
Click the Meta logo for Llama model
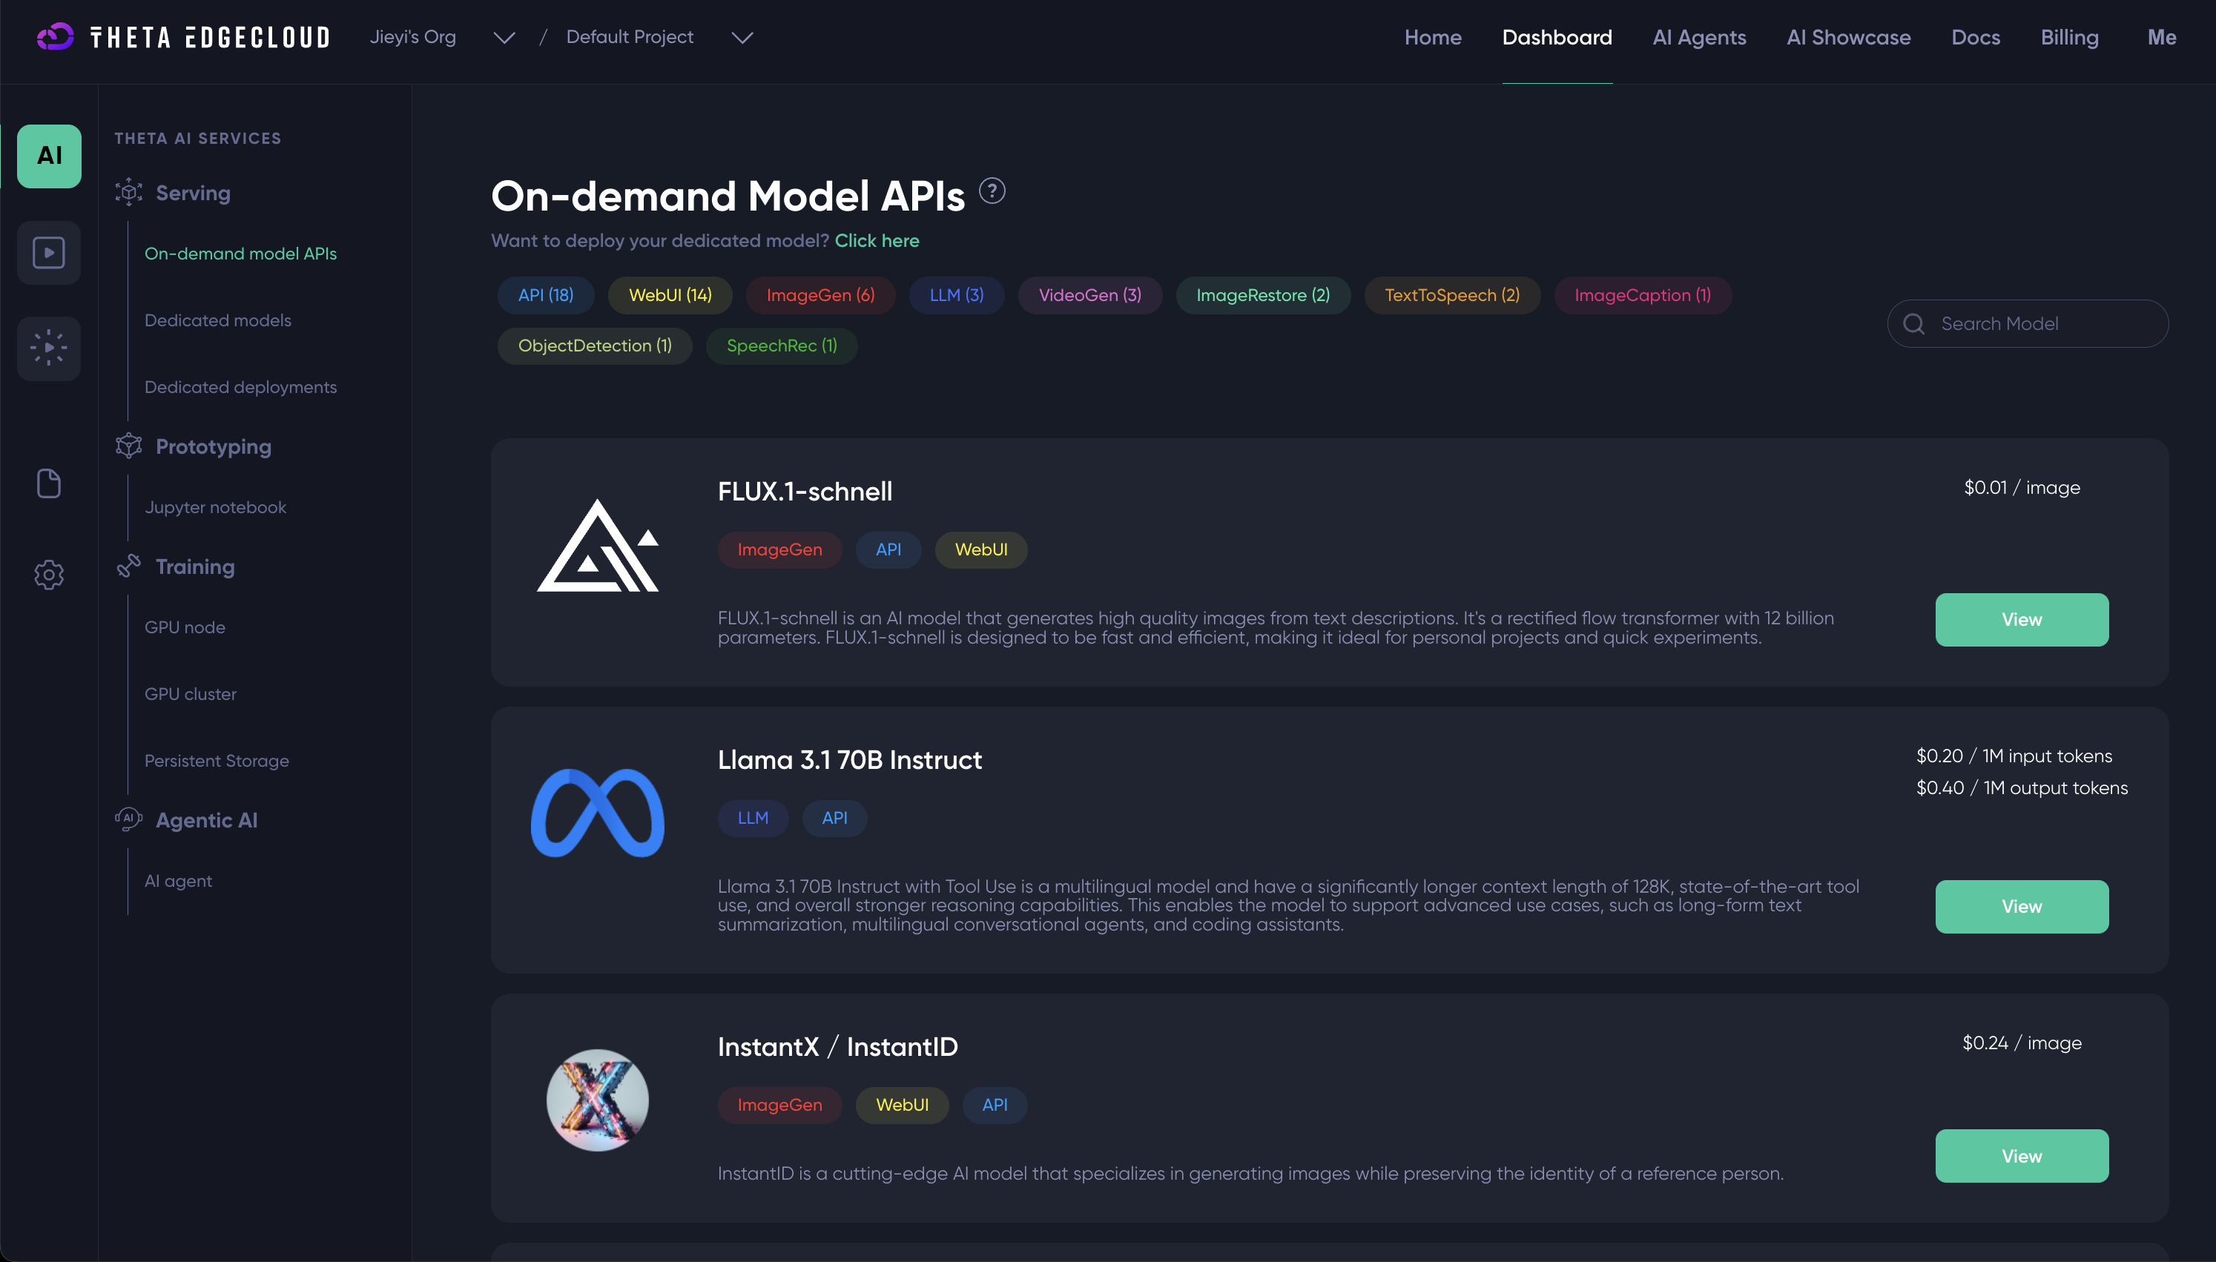(597, 813)
